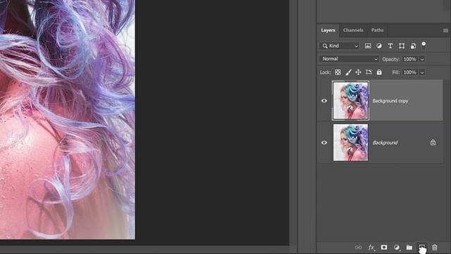Filter layers by pixel layer icon
The image size is (451, 254).
point(368,46)
